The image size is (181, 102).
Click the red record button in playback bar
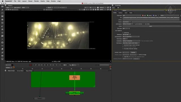[x=31, y=65]
